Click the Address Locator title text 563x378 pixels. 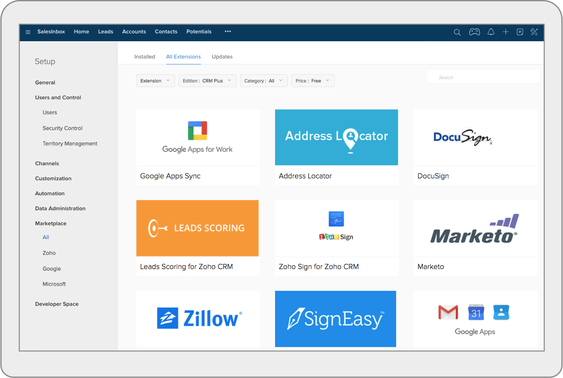click(305, 176)
